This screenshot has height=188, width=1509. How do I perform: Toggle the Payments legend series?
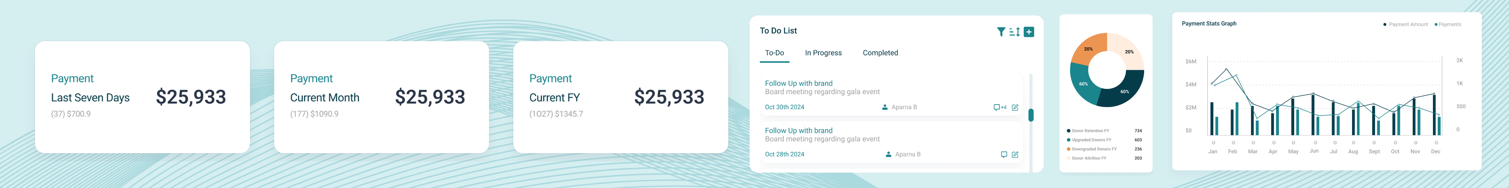point(1447,24)
